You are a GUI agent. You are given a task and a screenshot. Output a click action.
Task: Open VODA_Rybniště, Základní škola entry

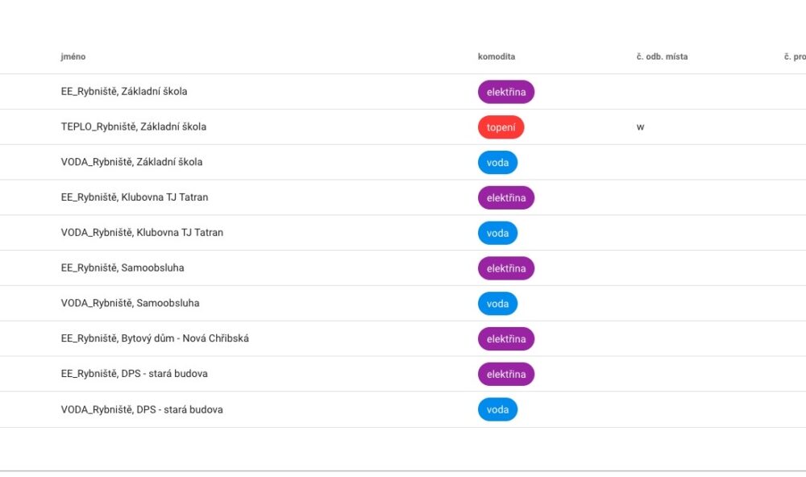pos(131,162)
